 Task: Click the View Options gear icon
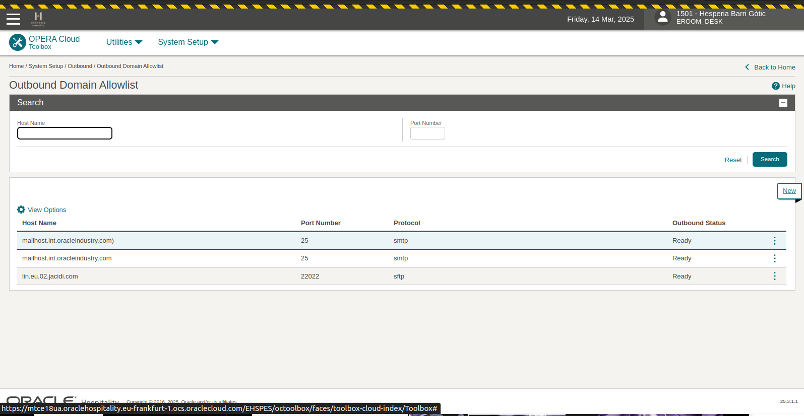pos(21,210)
